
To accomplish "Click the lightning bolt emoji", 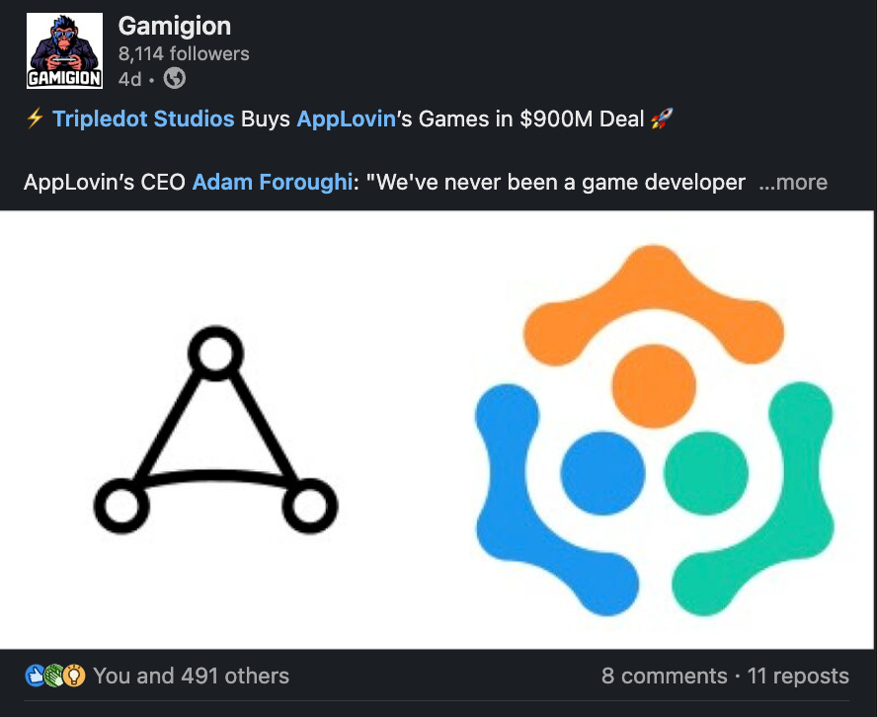I will [35, 119].
